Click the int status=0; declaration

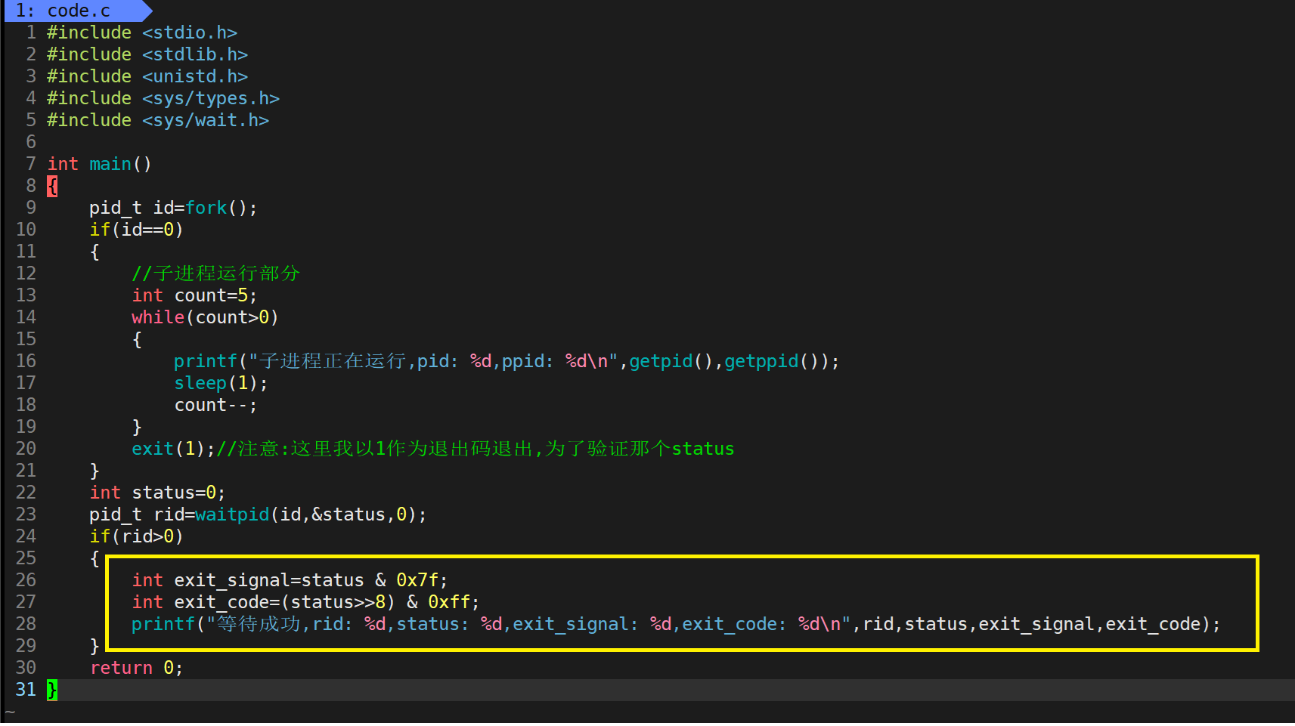[157, 493]
